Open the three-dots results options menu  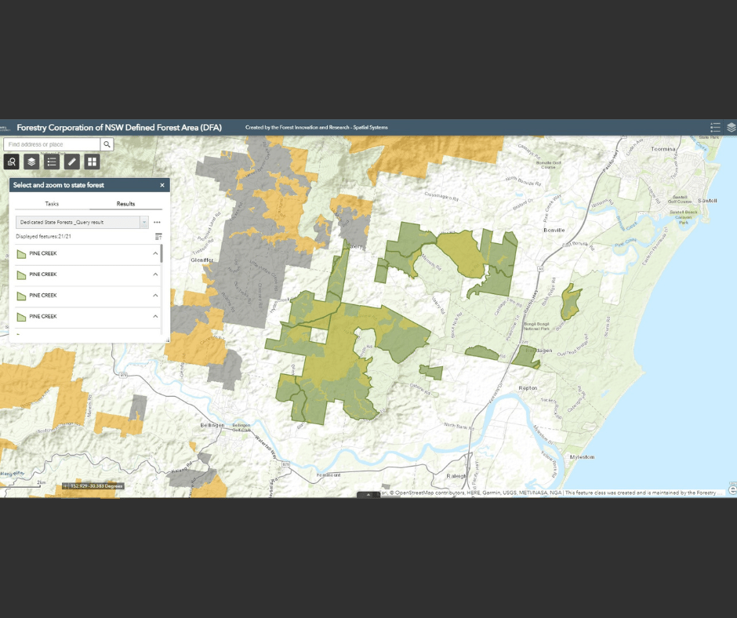(x=157, y=222)
